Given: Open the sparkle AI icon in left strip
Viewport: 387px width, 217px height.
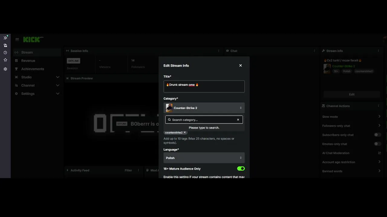Looking at the screenshot, I should pyautogui.click(x=5, y=38).
